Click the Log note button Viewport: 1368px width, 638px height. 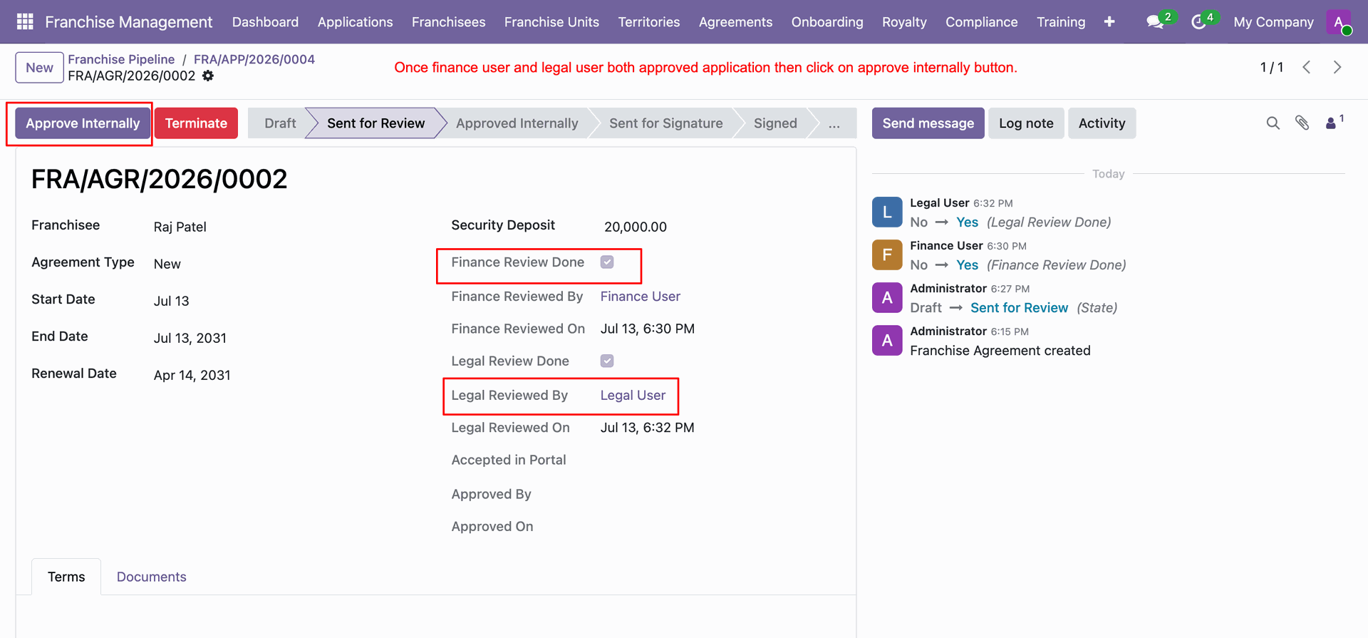pos(1026,123)
